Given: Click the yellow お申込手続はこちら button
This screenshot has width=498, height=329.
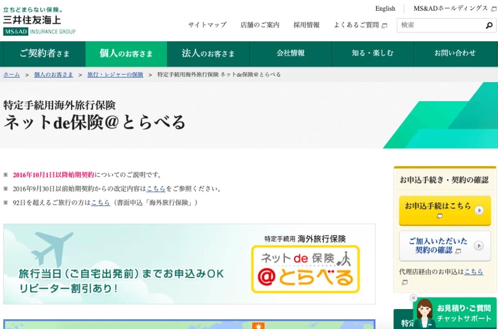Looking at the screenshot, I should pos(445,210).
